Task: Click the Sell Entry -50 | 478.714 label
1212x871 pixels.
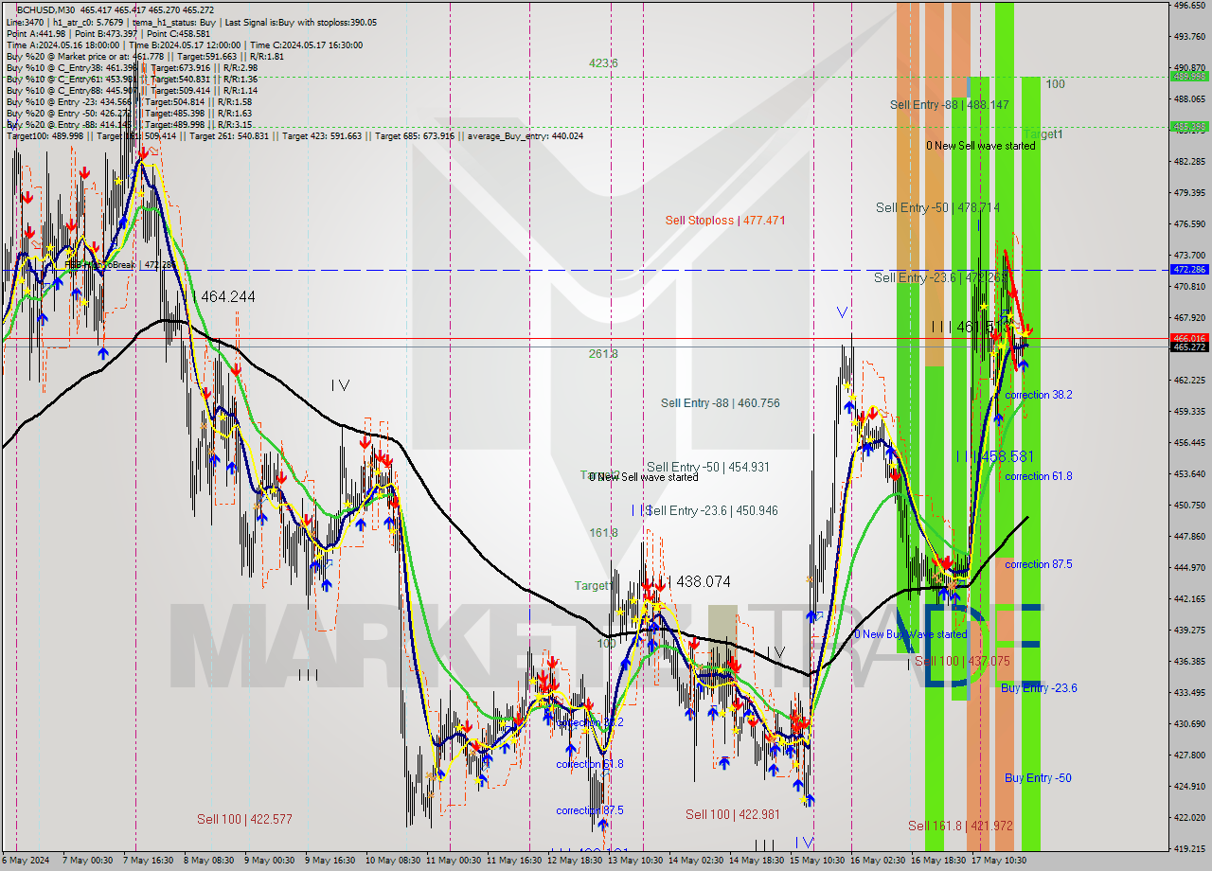Action: coord(937,207)
